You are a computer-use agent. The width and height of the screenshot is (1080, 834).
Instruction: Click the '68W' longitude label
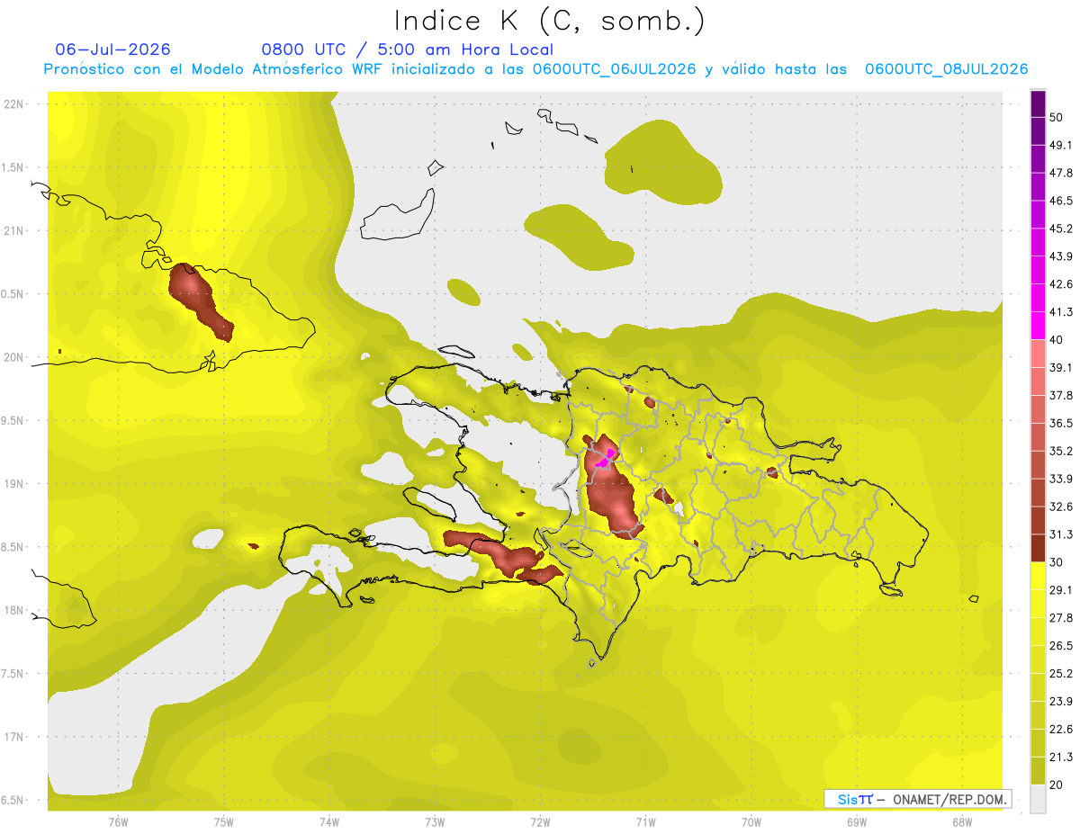(962, 821)
